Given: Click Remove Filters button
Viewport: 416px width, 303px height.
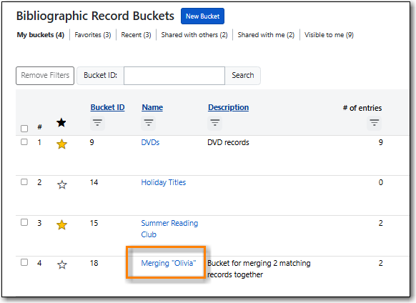Looking at the screenshot, I should [x=45, y=76].
